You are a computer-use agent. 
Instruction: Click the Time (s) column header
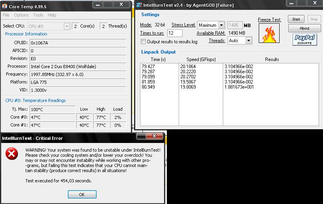(x=158, y=59)
